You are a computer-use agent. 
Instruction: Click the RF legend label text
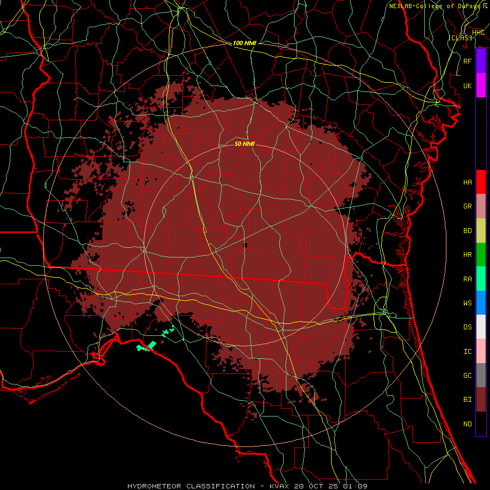(467, 61)
